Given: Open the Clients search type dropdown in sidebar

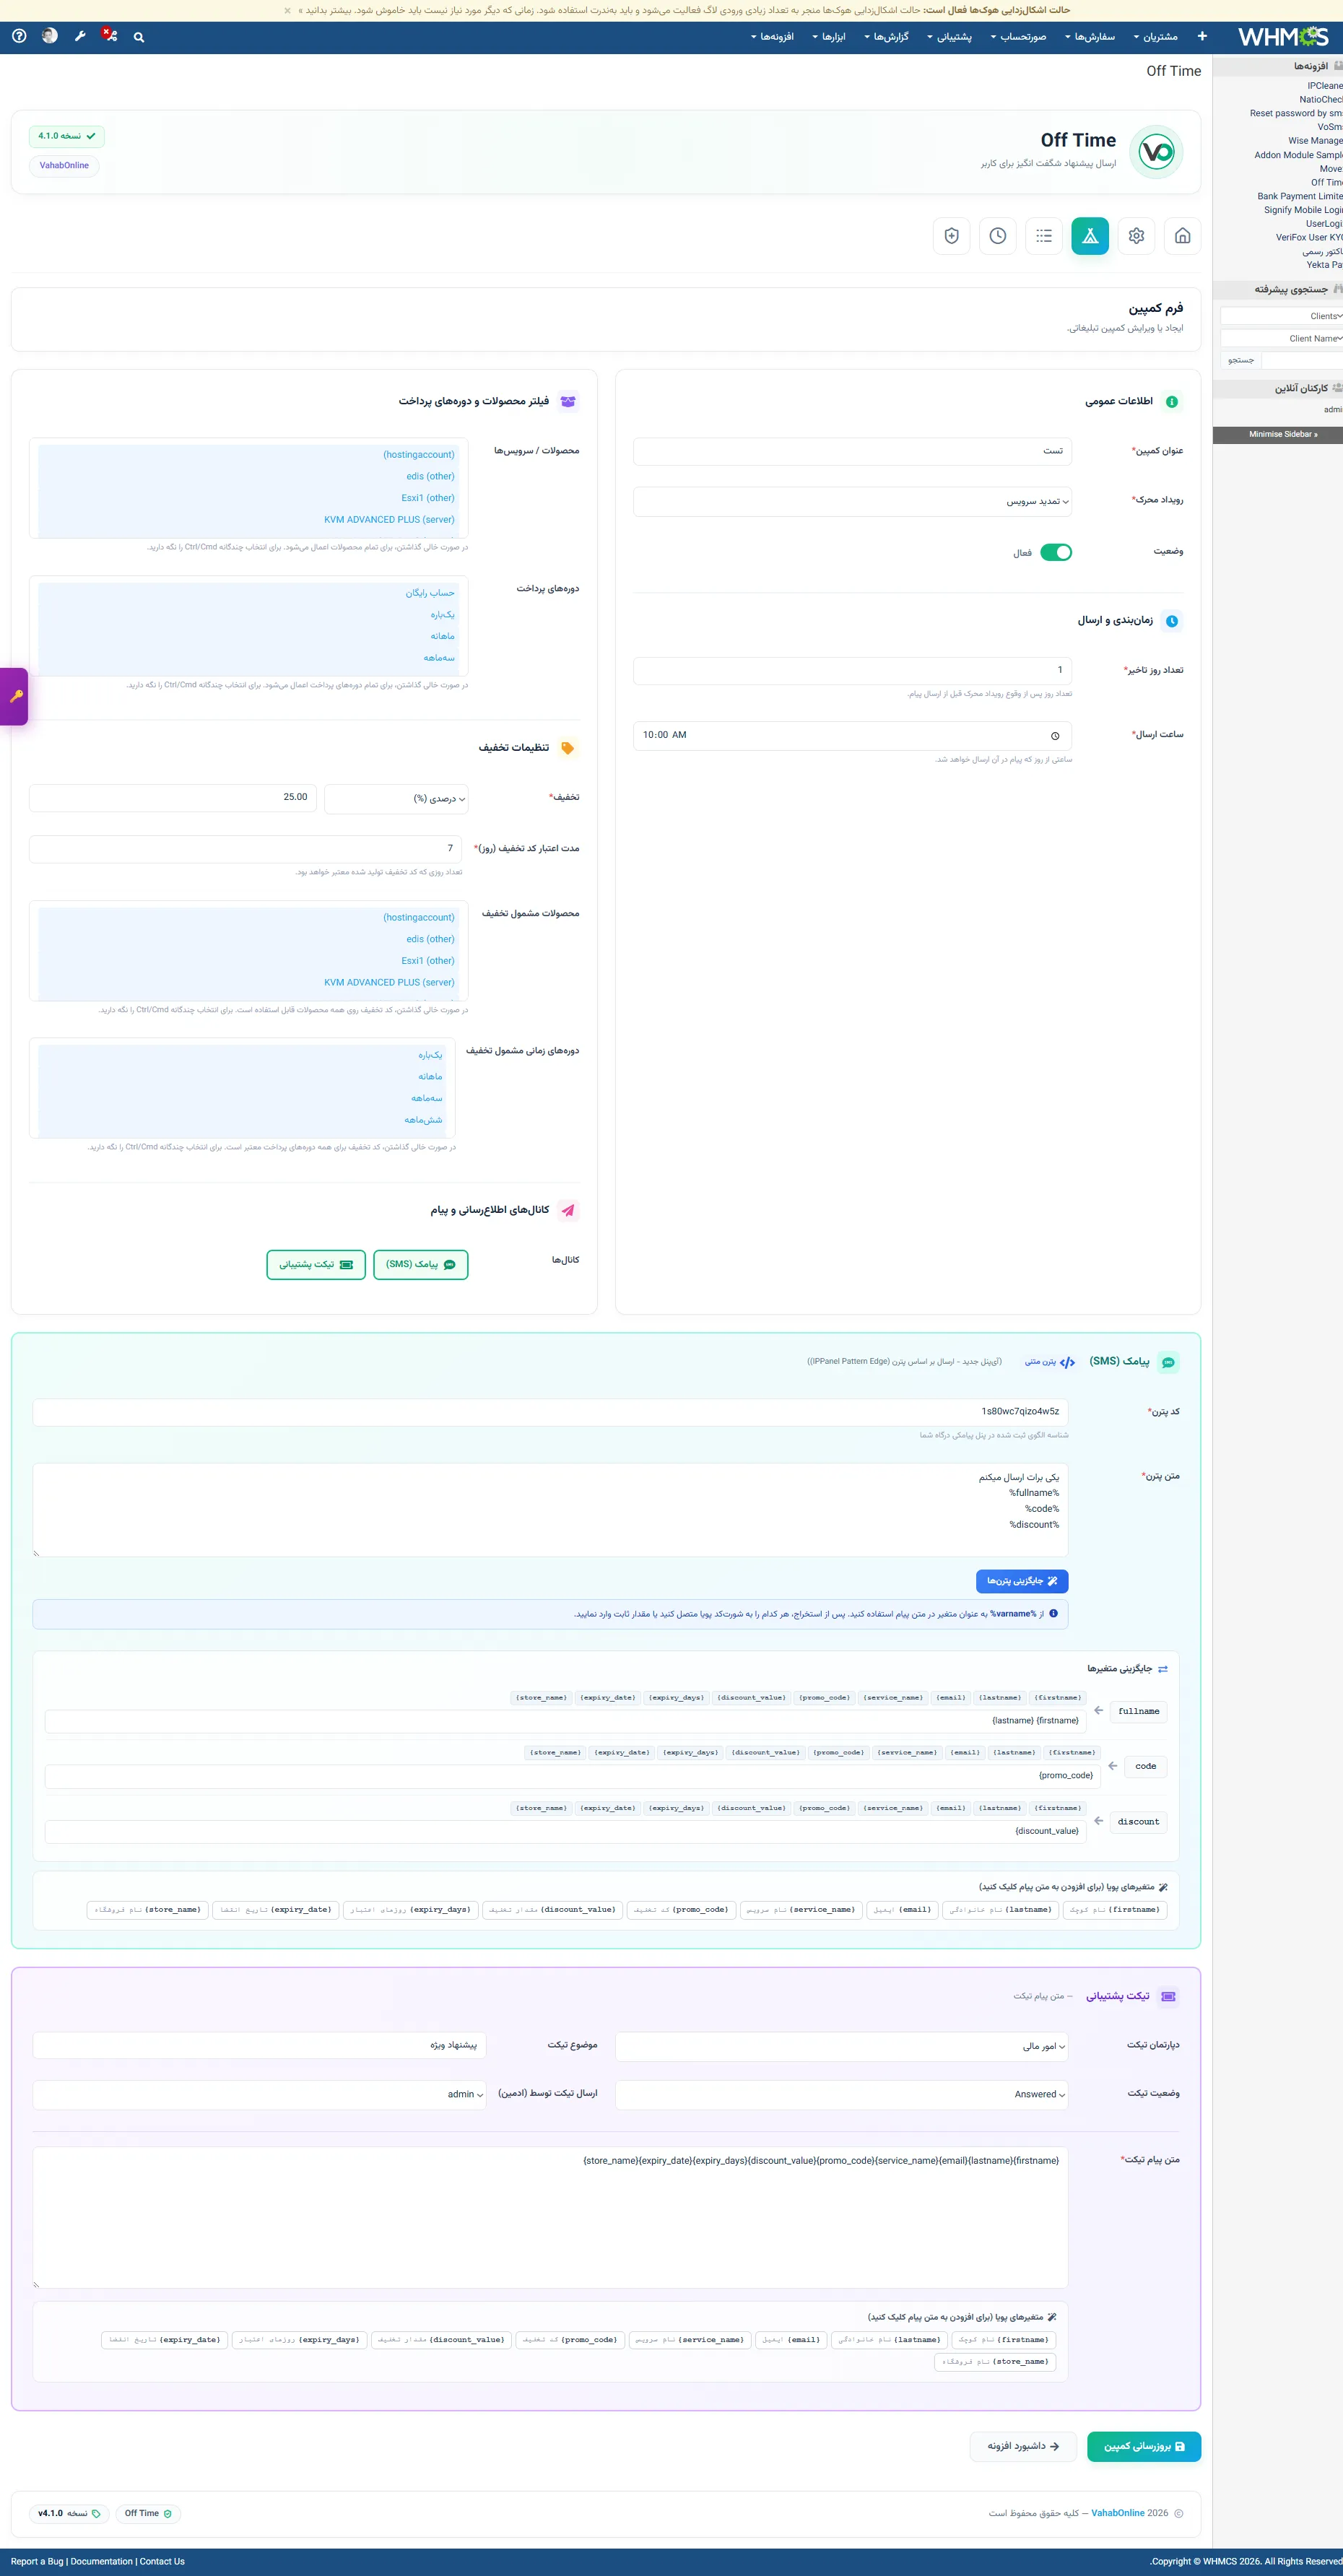Looking at the screenshot, I should tap(1281, 316).
